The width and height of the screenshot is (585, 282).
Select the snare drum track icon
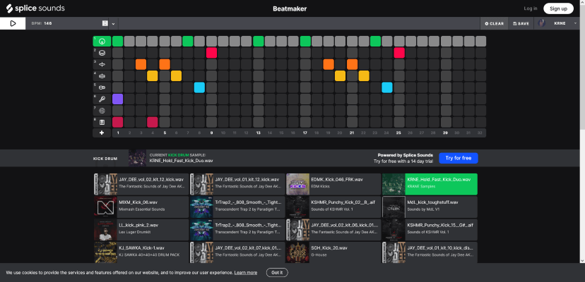click(x=102, y=53)
